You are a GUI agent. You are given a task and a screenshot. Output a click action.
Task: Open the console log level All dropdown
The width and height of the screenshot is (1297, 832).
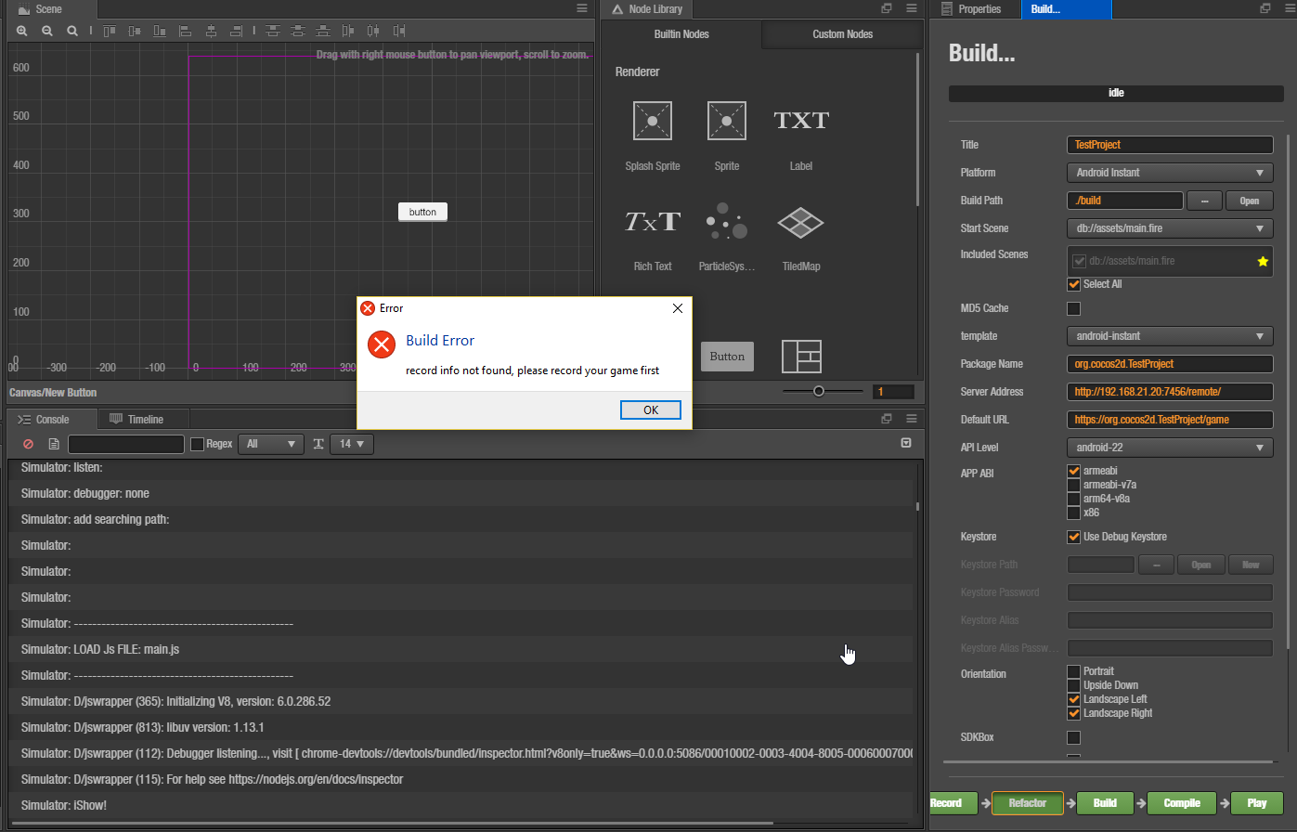(x=271, y=444)
